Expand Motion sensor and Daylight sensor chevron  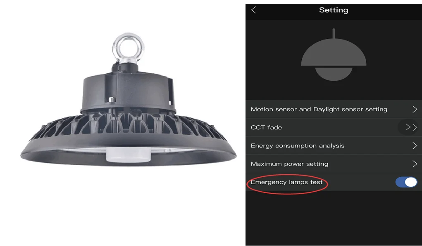tap(415, 109)
